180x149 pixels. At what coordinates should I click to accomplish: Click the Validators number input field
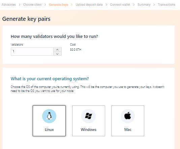32,52
